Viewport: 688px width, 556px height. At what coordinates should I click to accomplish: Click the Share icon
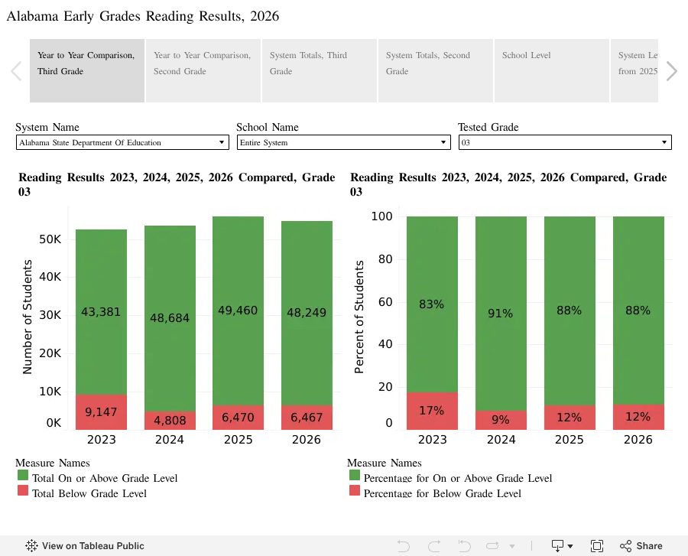click(x=625, y=546)
